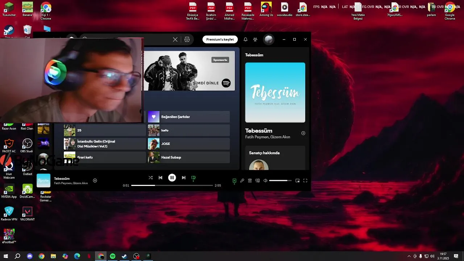Open File Explorer from the taskbar

[x=53, y=256]
